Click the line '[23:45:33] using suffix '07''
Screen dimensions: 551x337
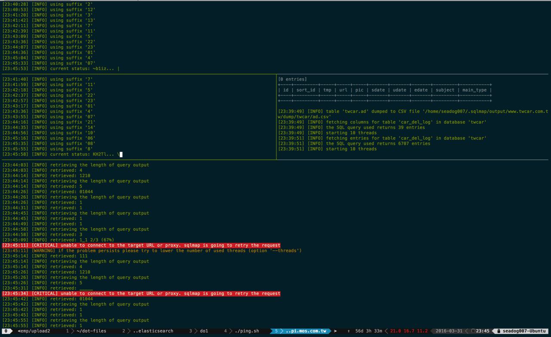click(49, 63)
